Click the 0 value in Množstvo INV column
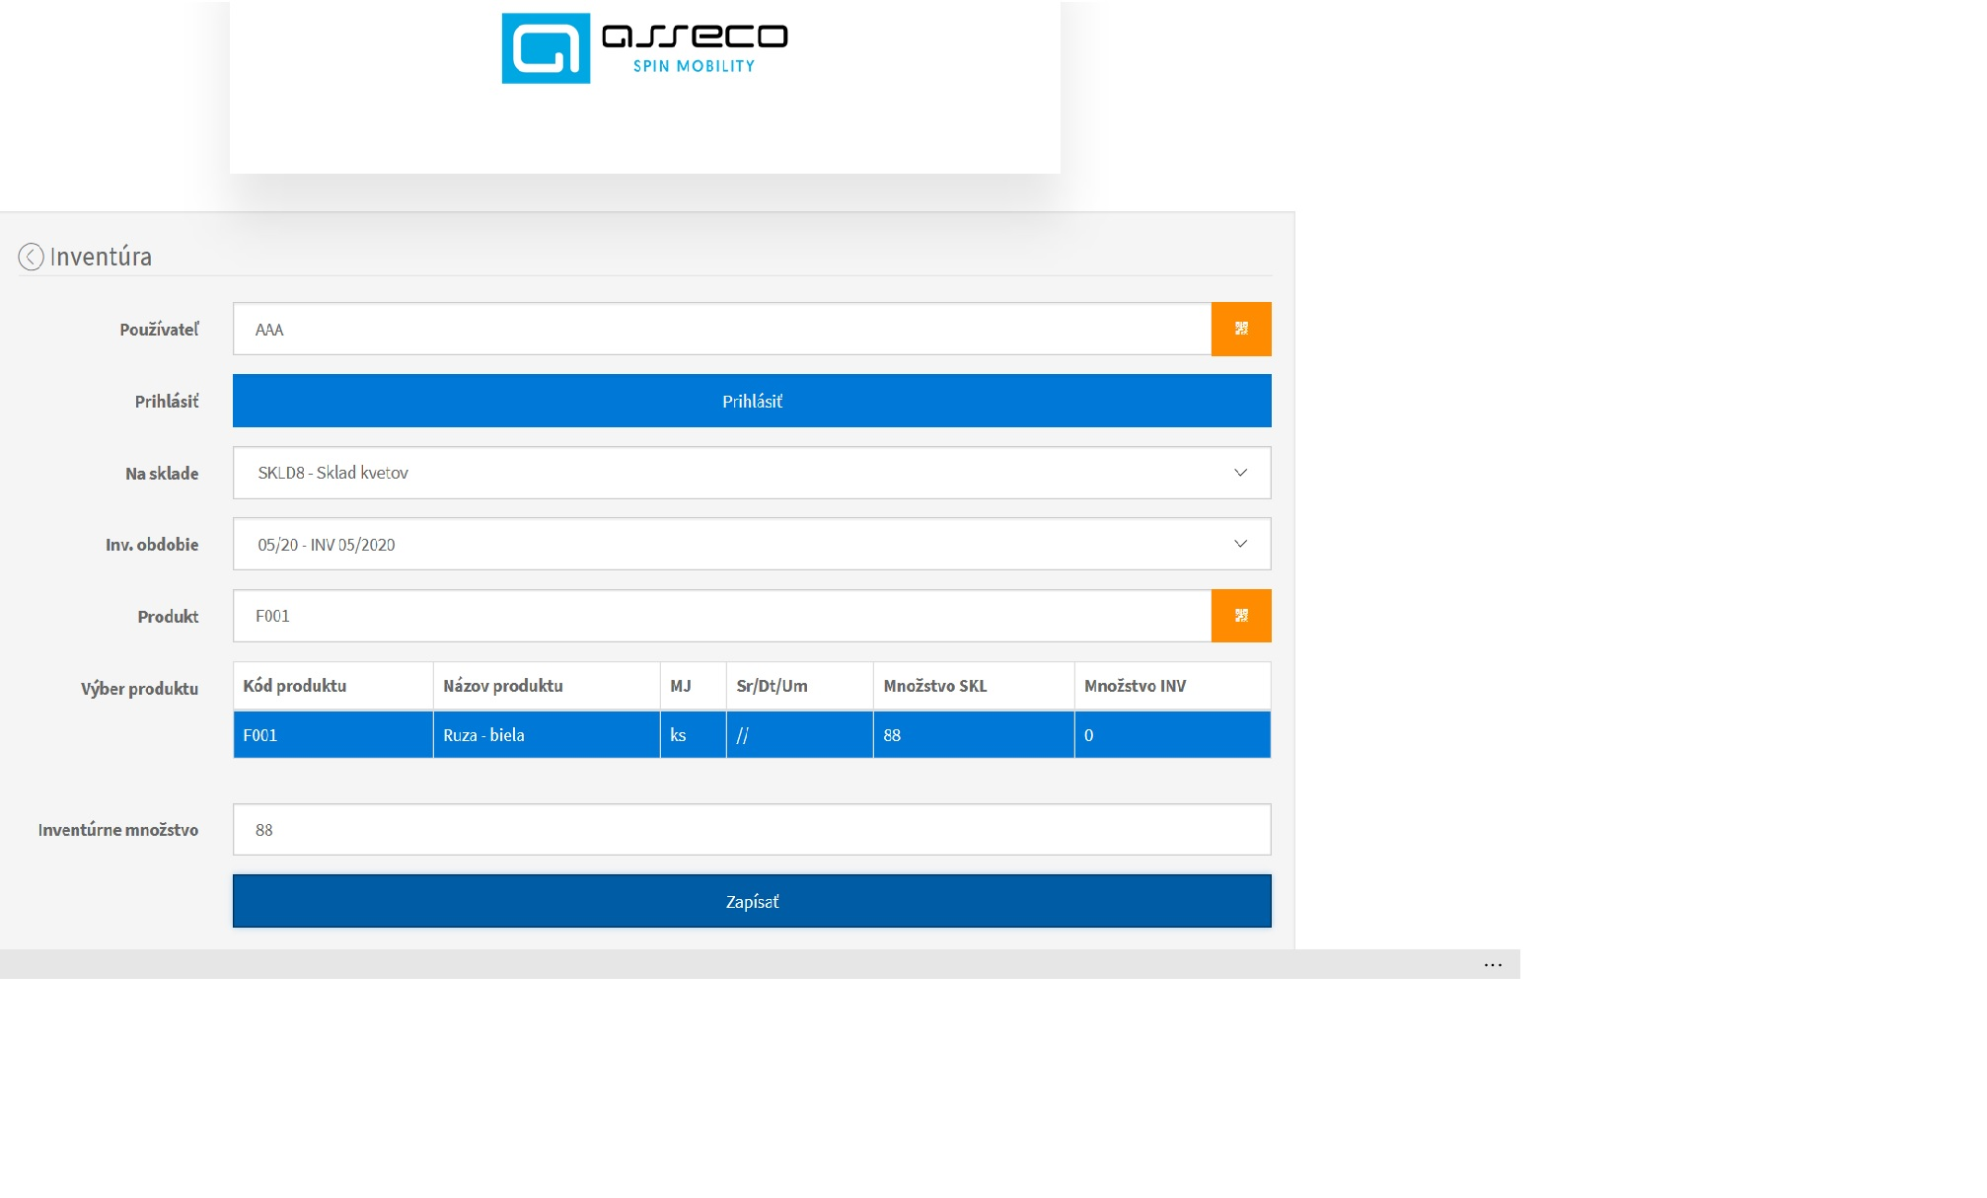The width and height of the screenshot is (1987, 1198). click(x=1173, y=735)
